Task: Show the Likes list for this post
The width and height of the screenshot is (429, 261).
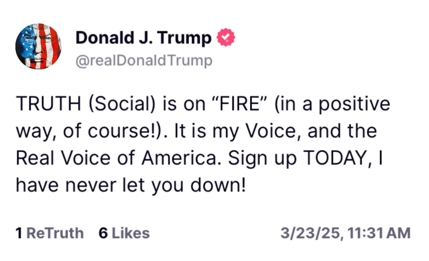Action: (x=130, y=233)
